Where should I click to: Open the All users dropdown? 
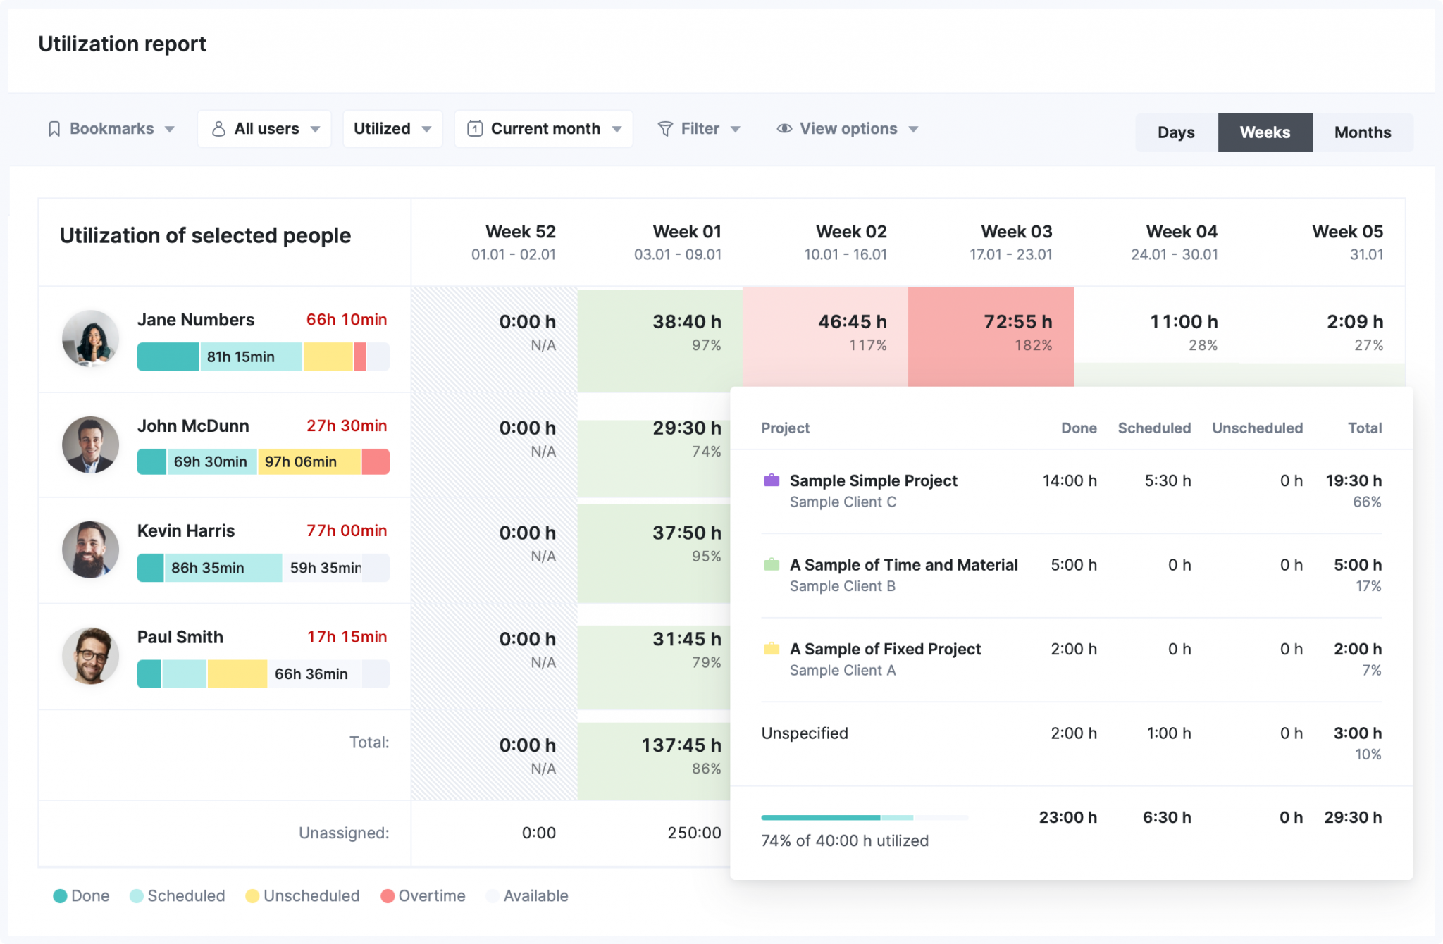pos(264,128)
